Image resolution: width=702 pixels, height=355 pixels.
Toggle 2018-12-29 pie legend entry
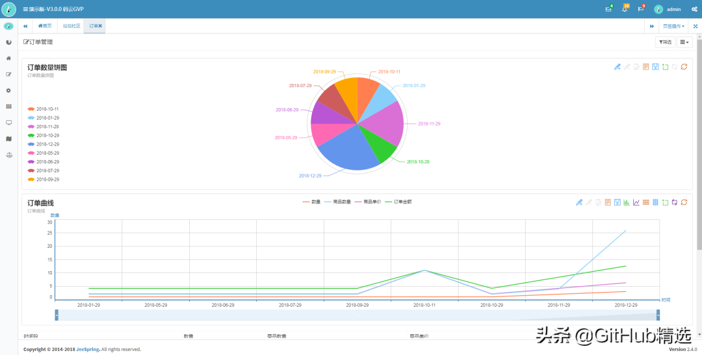(43, 144)
